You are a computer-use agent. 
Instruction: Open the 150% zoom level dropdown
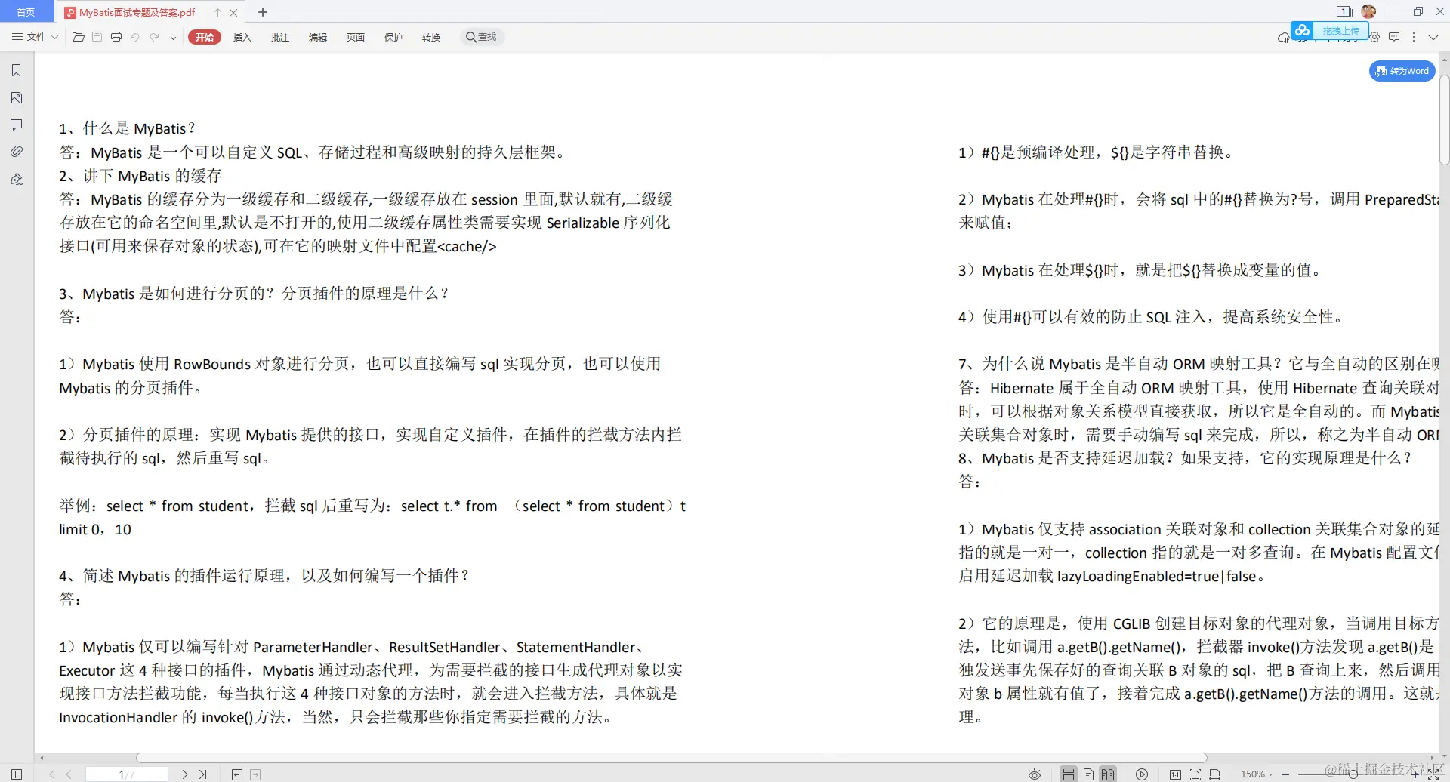pyautogui.click(x=1257, y=774)
